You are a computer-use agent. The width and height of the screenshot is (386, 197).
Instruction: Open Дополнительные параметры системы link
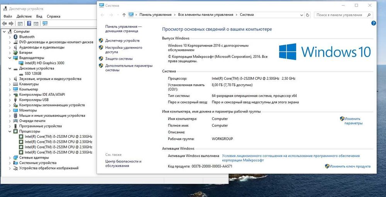(129, 68)
